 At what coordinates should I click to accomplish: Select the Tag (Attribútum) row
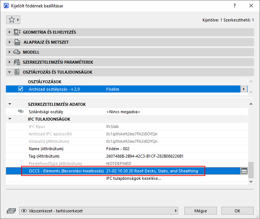tap(127, 156)
